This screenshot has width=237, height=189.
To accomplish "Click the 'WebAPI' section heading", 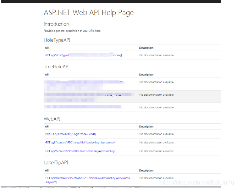I will click(x=52, y=119).
